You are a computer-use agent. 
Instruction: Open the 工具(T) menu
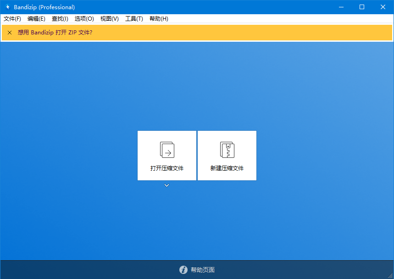tap(133, 19)
